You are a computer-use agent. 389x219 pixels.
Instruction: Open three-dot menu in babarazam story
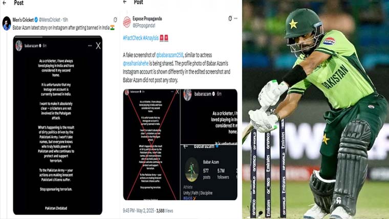click(90, 46)
